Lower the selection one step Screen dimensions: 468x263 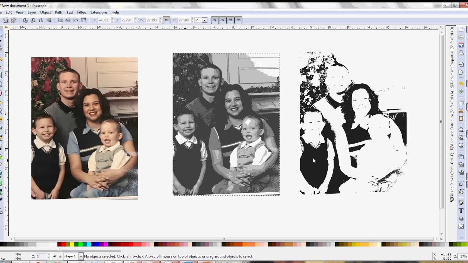(x=68, y=20)
